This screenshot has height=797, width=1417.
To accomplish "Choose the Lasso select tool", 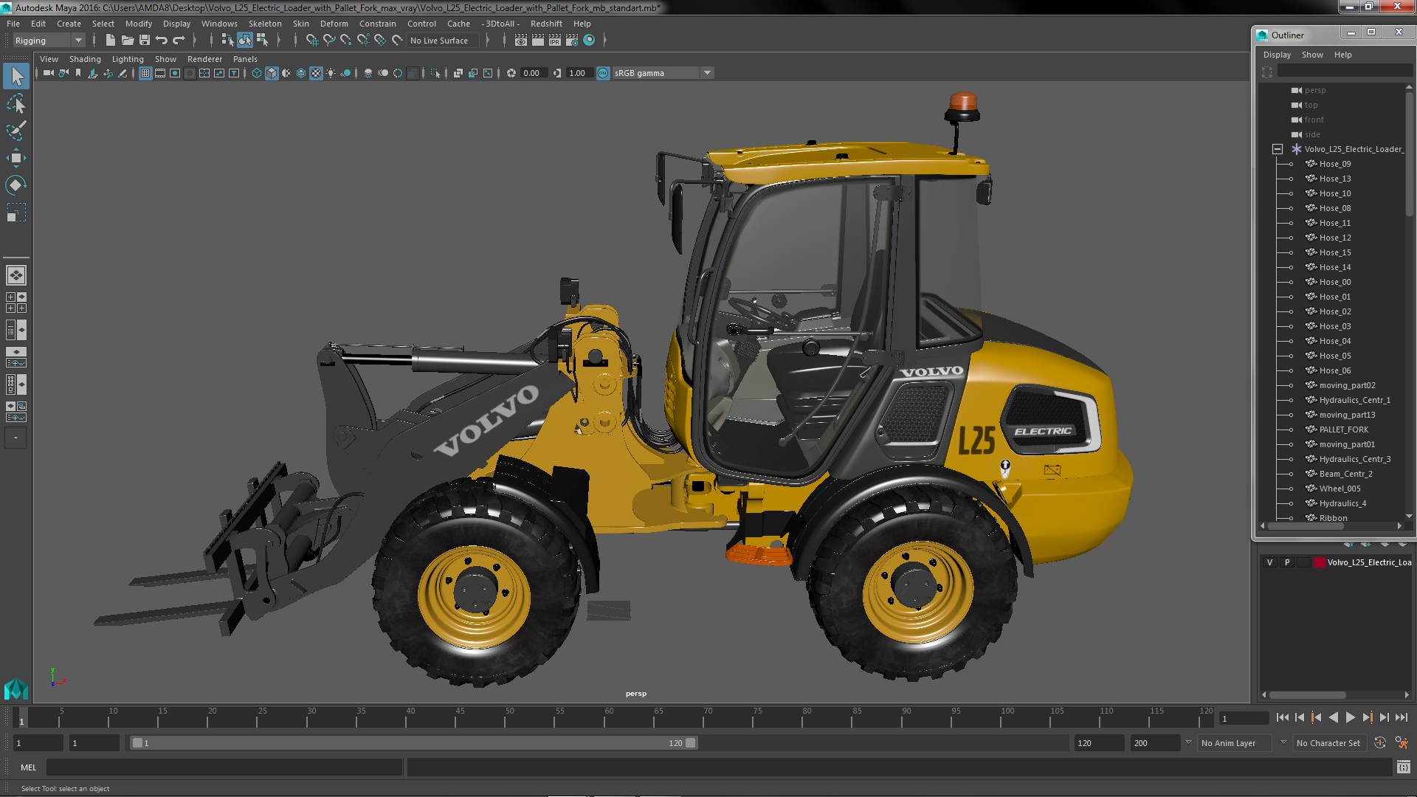I will click(16, 103).
